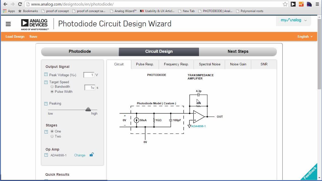Click the Analog Devices logo
This screenshot has height=181, width=322.
click(x=35, y=24)
